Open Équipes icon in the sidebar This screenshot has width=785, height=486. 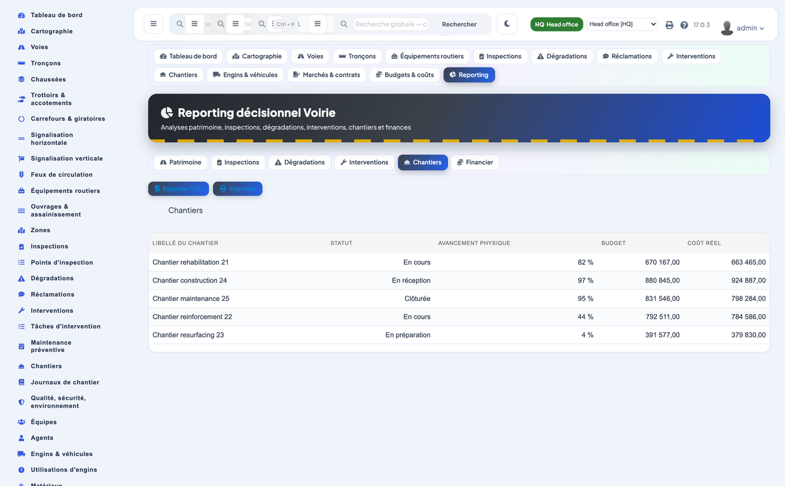[22, 422]
